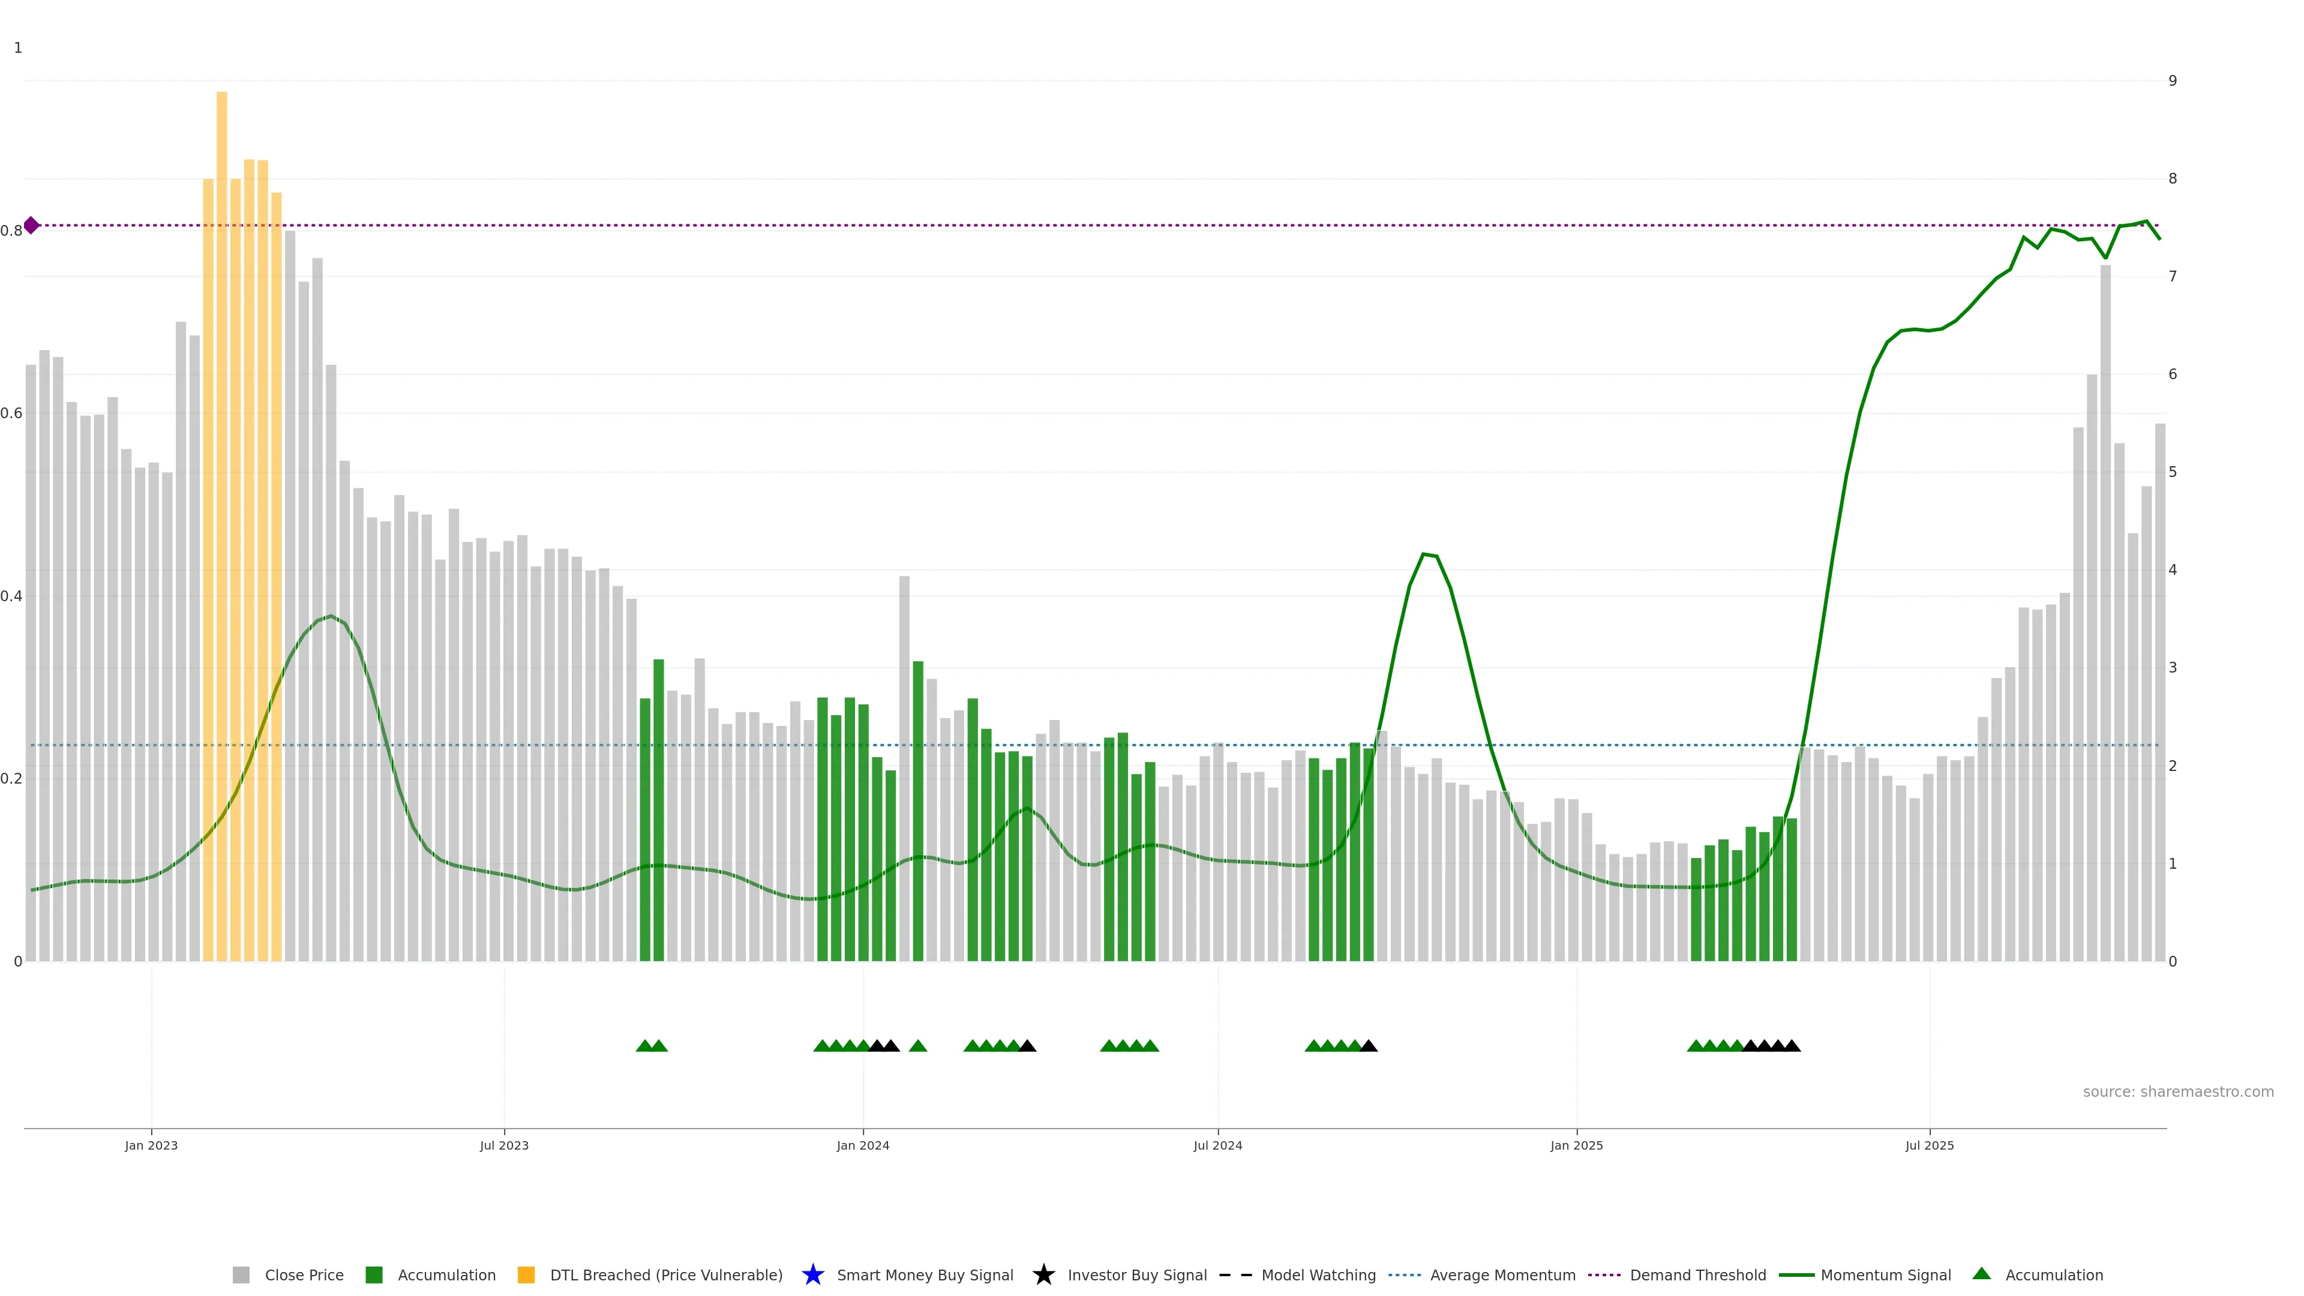The width and height of the screenshot is (2304, 1296).
Task: Click the green Accumulation triangle legend icon
Action: pyautogui.click(x=1981, y=1274)
